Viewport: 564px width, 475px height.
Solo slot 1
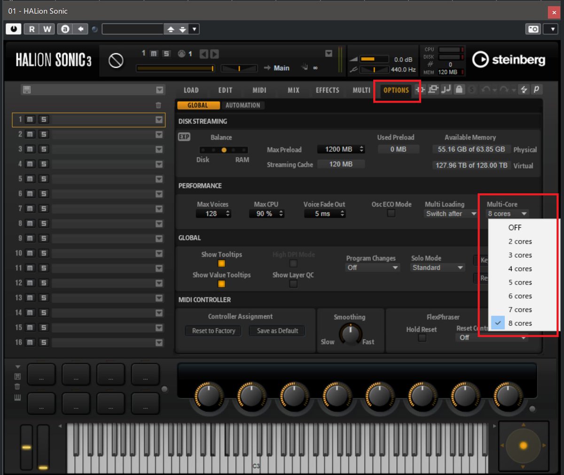[x=44, y=119]
